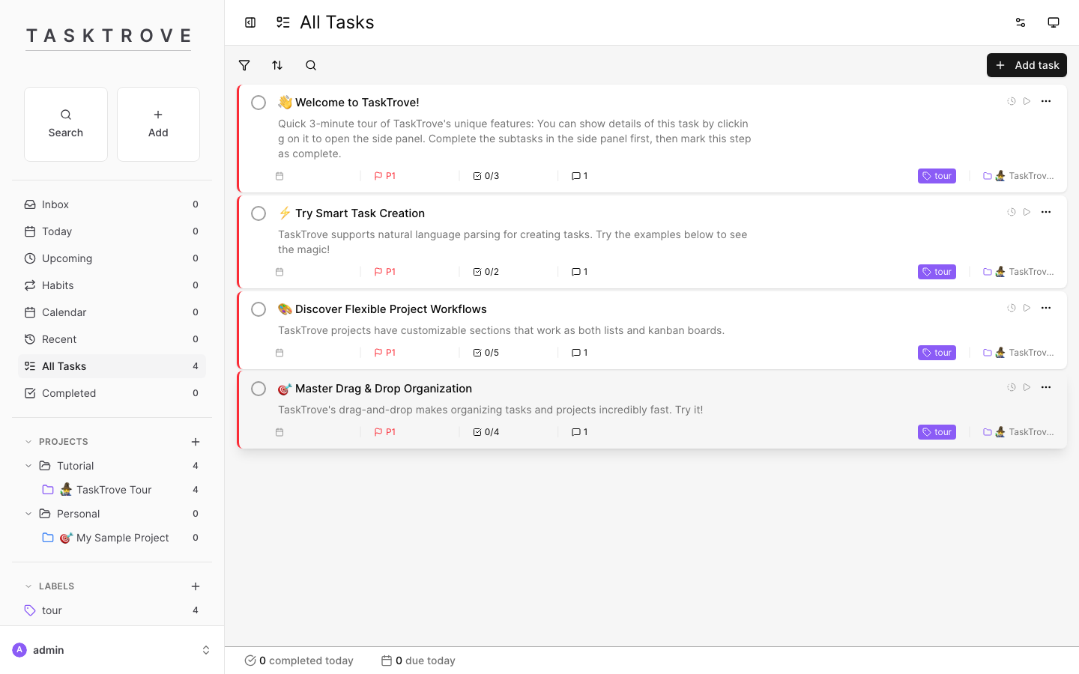Open more options for Discover Flexible Project Workflows
Screen dimensions: 1079x674
[1046, 308]
